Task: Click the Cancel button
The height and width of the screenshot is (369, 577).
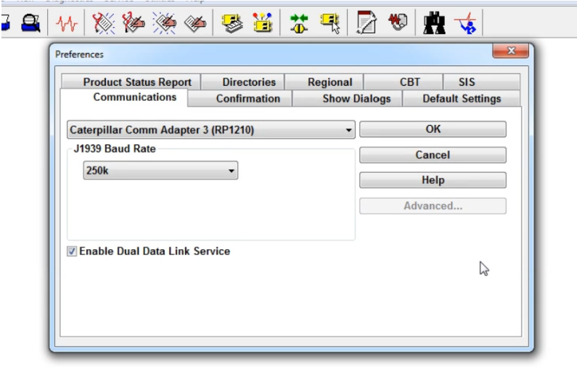Action: (x=433, y=155)
